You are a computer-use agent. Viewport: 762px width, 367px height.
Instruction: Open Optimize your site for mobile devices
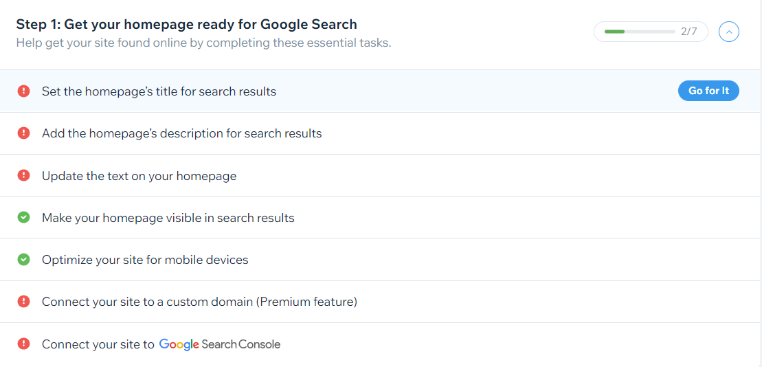(x=145, y=260)
